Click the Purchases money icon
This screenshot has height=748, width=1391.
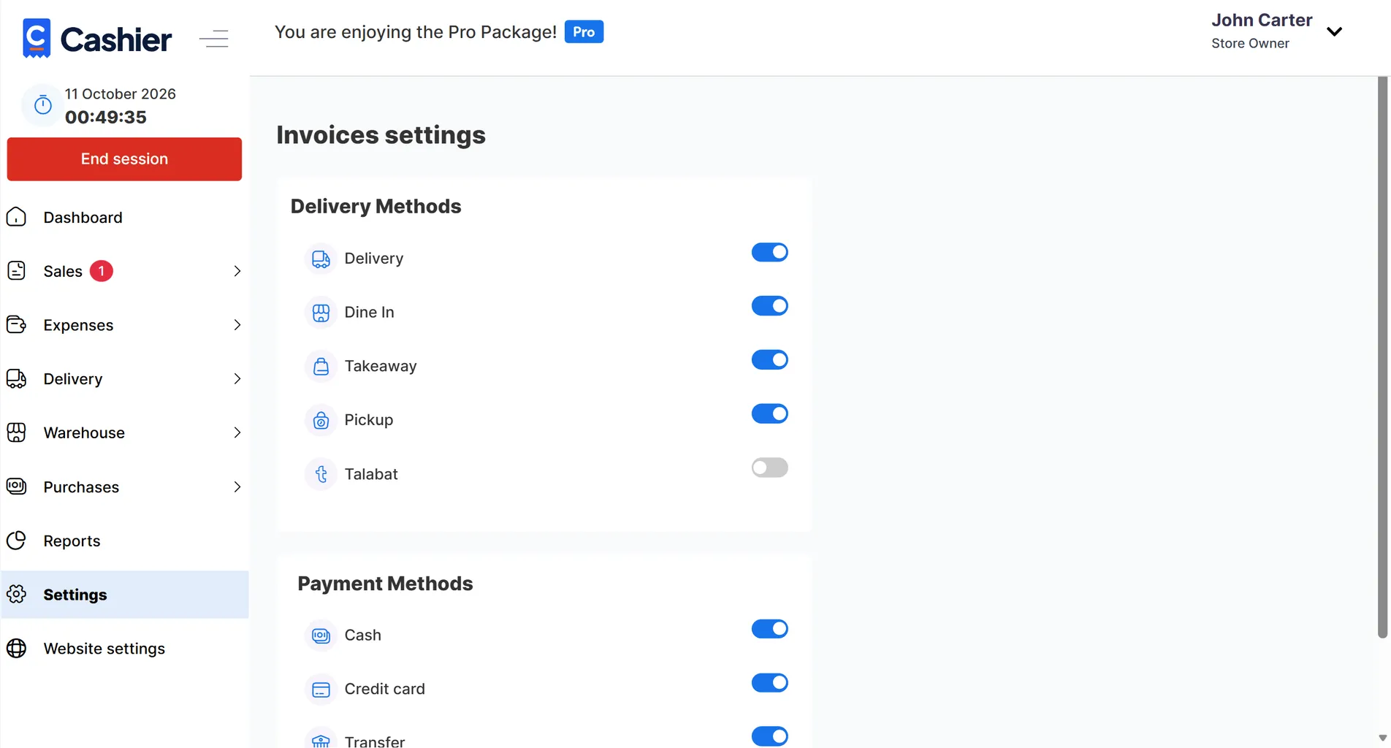pyautogui.click(x=16, y=486)
